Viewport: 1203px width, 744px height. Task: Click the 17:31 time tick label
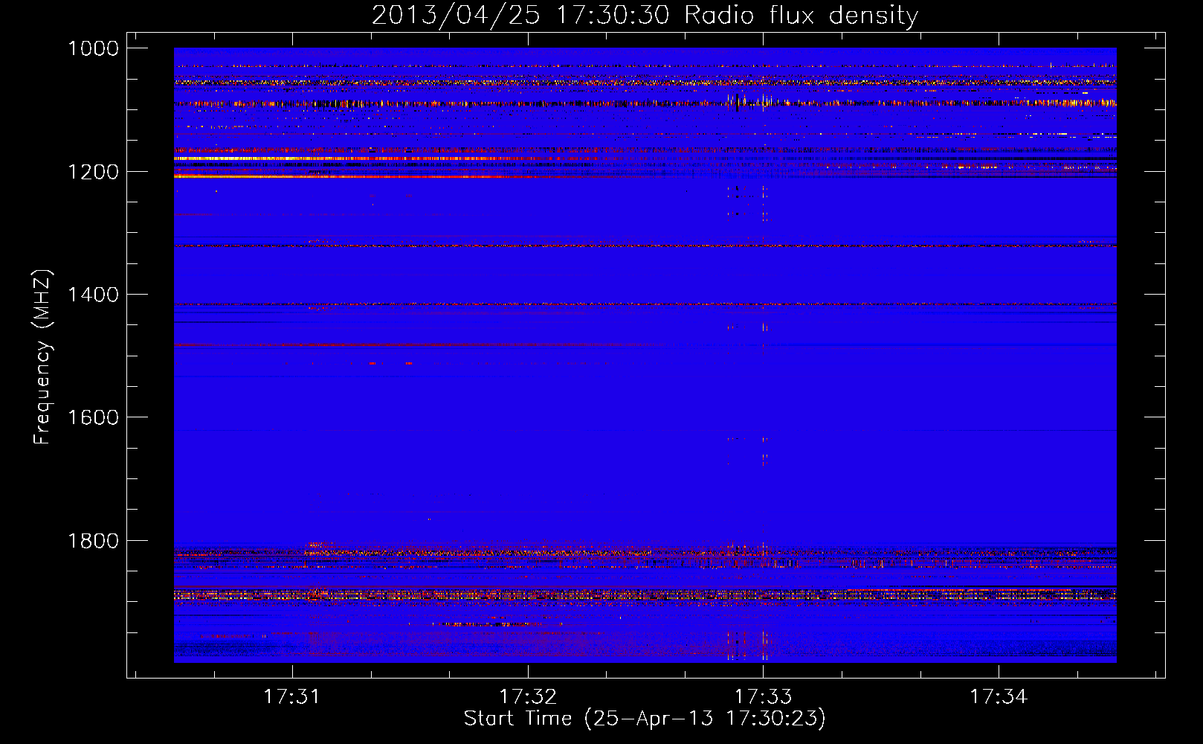[x=292, y=696]
